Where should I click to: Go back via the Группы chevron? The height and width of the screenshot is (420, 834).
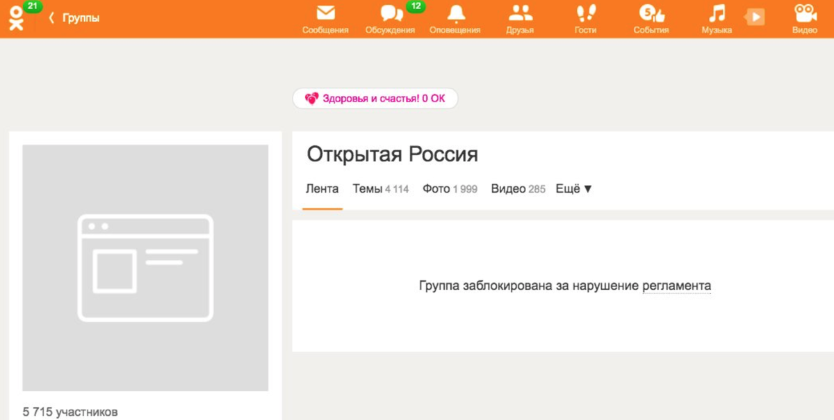51,18
